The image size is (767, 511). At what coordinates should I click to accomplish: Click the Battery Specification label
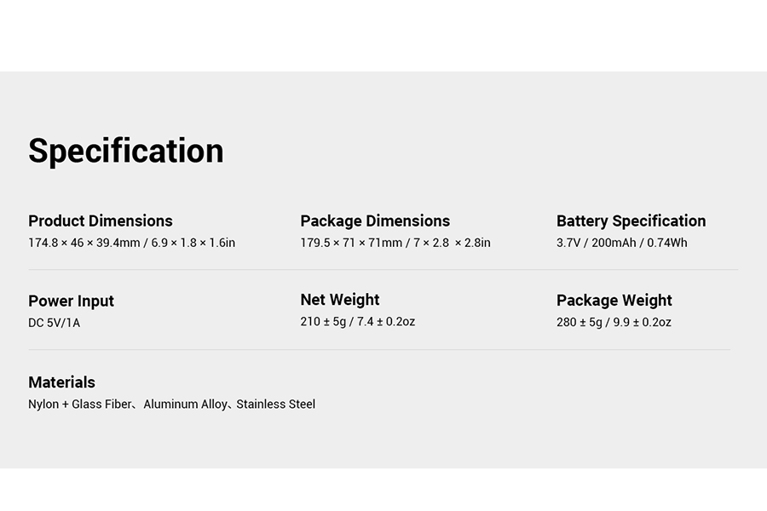(x=631, y=221)
